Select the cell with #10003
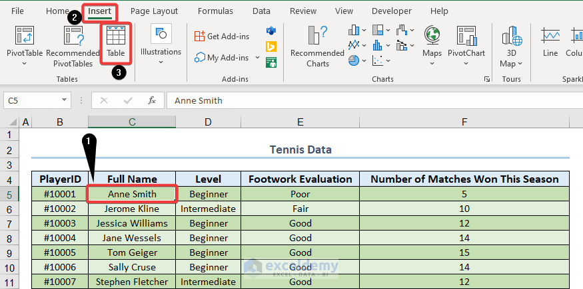This screenshot has width=583, height=289. 60,223
